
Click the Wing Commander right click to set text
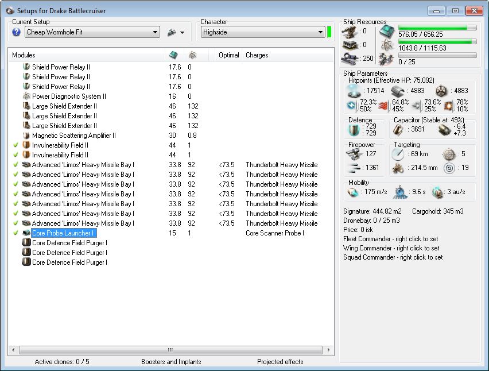(391, 248)
